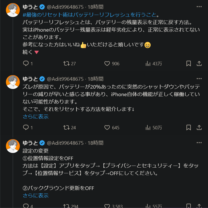Like the first tweet with 906 likes
This screenshot has height=208, width=208.
click(x=107, y=63)
